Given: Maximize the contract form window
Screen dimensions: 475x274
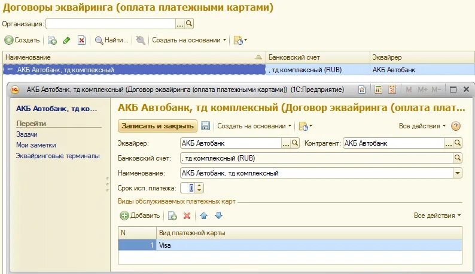Looking at the screenshot, I should point(453,90).
